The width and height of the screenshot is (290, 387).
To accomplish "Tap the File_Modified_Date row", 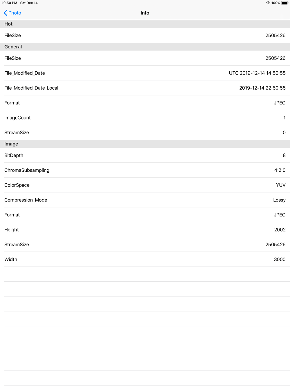I will (x=145, y=73).
